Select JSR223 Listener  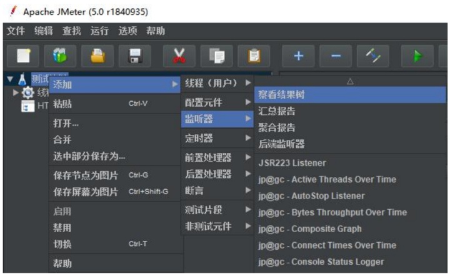coord(350,163)
